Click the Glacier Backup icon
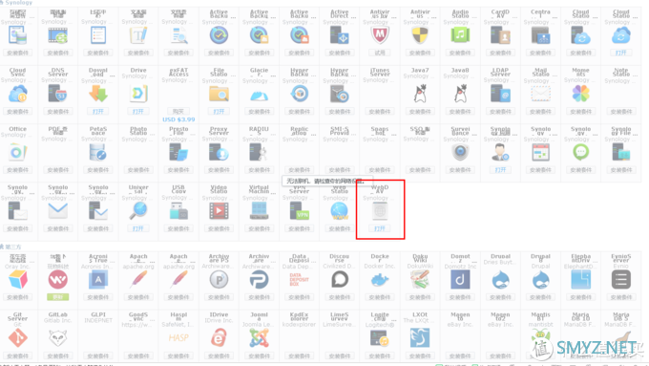This screenshot has width=649, height=366. tap(259, 97)
